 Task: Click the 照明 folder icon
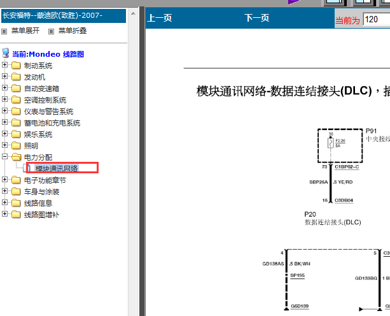click(x=16, y=145)
